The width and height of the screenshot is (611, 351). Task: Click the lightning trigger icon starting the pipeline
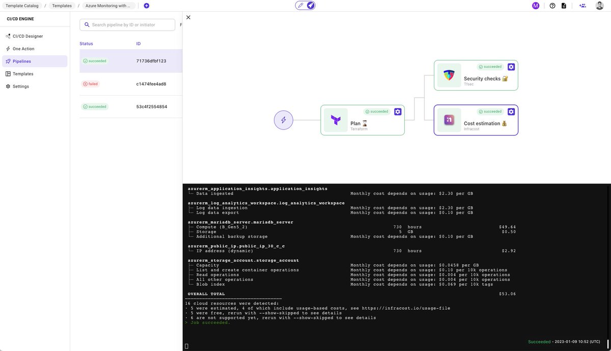[x=283, y=120]
